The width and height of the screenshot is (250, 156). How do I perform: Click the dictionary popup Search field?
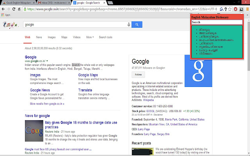pyautogui.click(x=217, y=22)
